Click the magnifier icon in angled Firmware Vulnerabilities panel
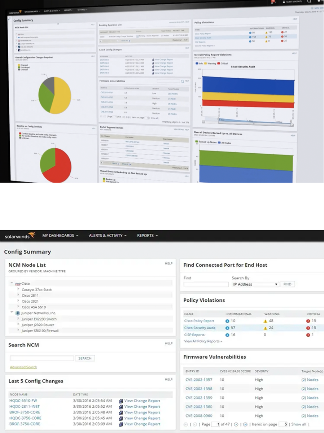 tap(183, 82)
